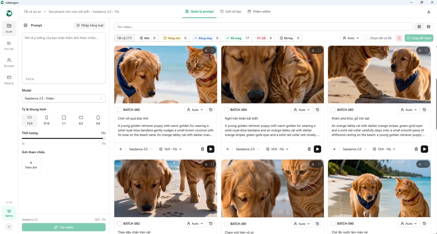The height and width of the screenshot is (234, 437).
Task: Run the BATCH-085 prompt play button
Action: (x=211, y=149)
